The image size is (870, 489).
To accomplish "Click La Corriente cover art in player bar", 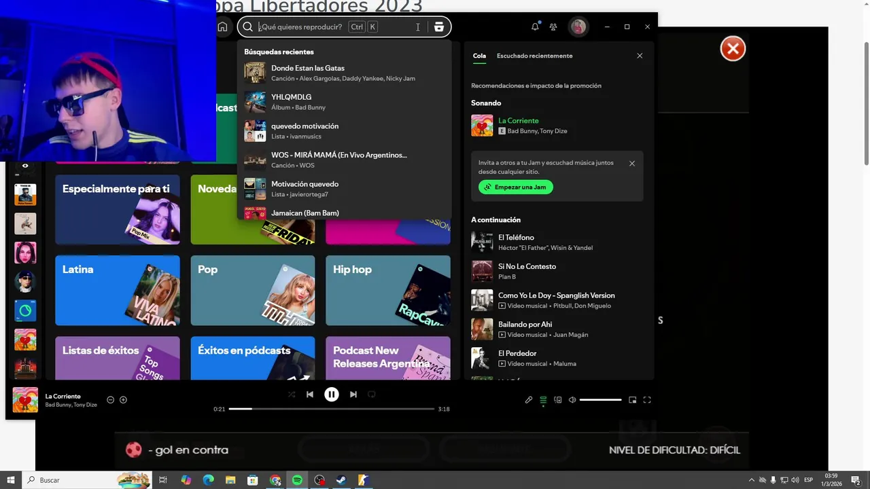I will click(25, 400).
